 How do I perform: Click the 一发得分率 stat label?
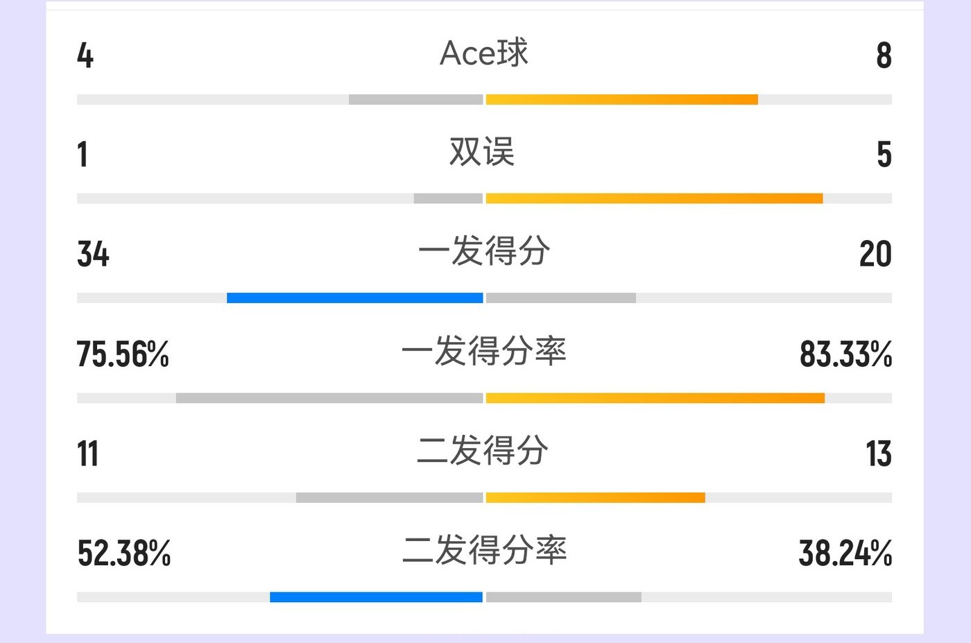[x=484, y=352]
